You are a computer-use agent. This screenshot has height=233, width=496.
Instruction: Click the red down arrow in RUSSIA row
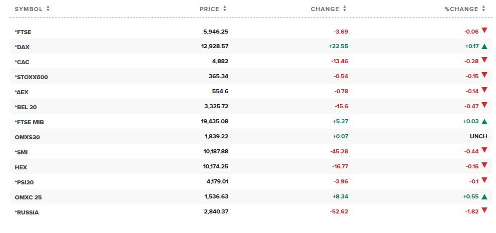tap(484, 210)
